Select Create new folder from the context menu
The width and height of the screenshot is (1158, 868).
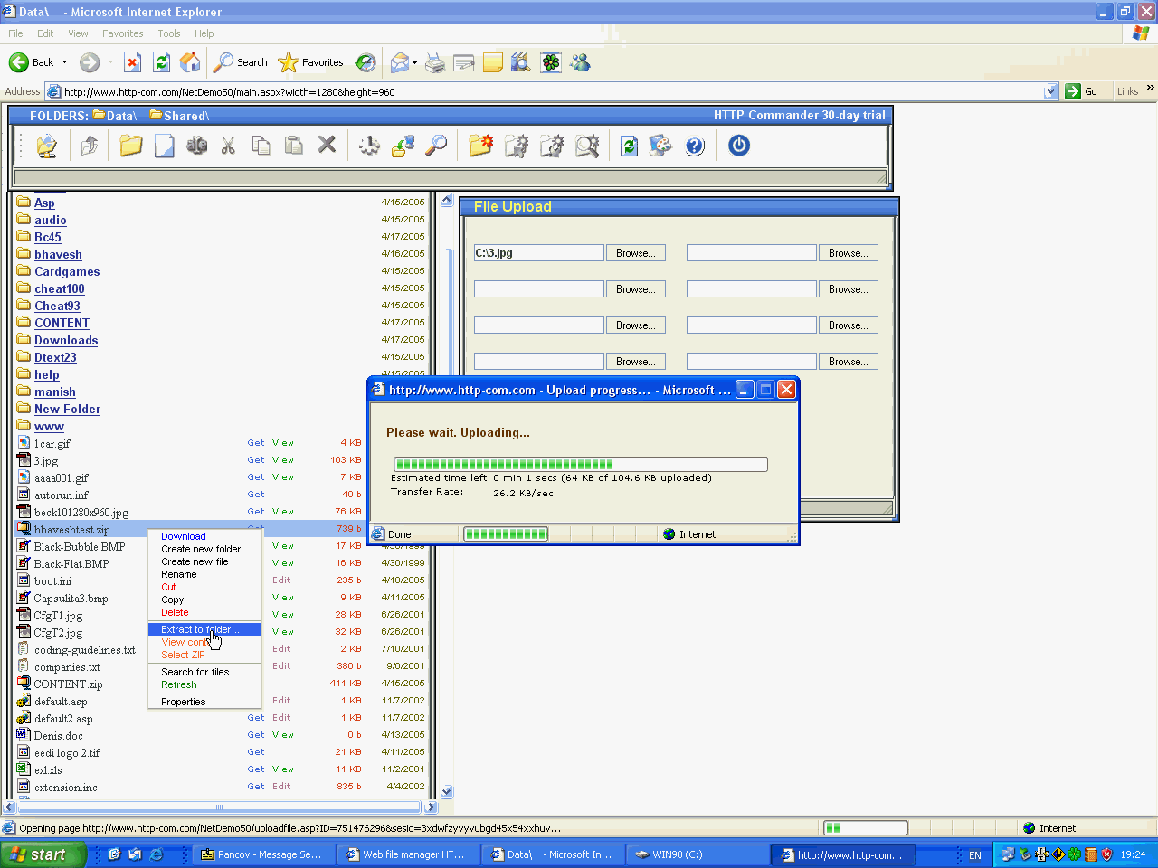click(201, 549)
